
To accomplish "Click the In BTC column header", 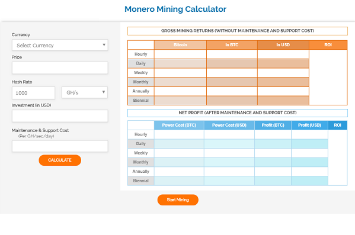I will tap(232, 45).
